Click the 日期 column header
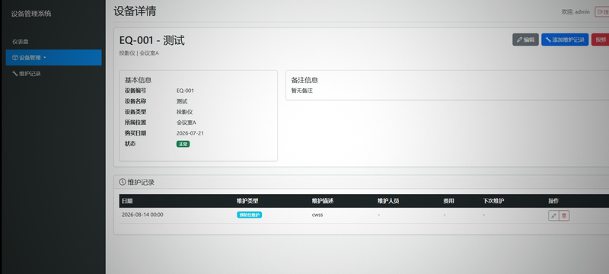This screenshot has height=274, width=609. tap(127, 201)
